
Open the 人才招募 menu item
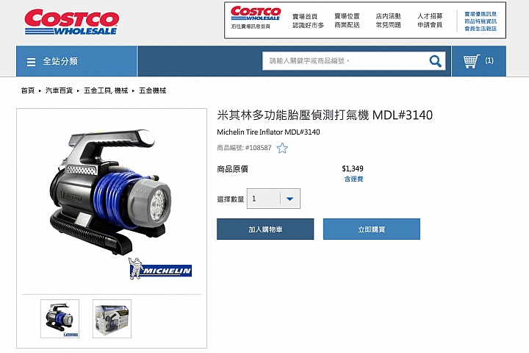pyautogui.click(x=430, y=16)
